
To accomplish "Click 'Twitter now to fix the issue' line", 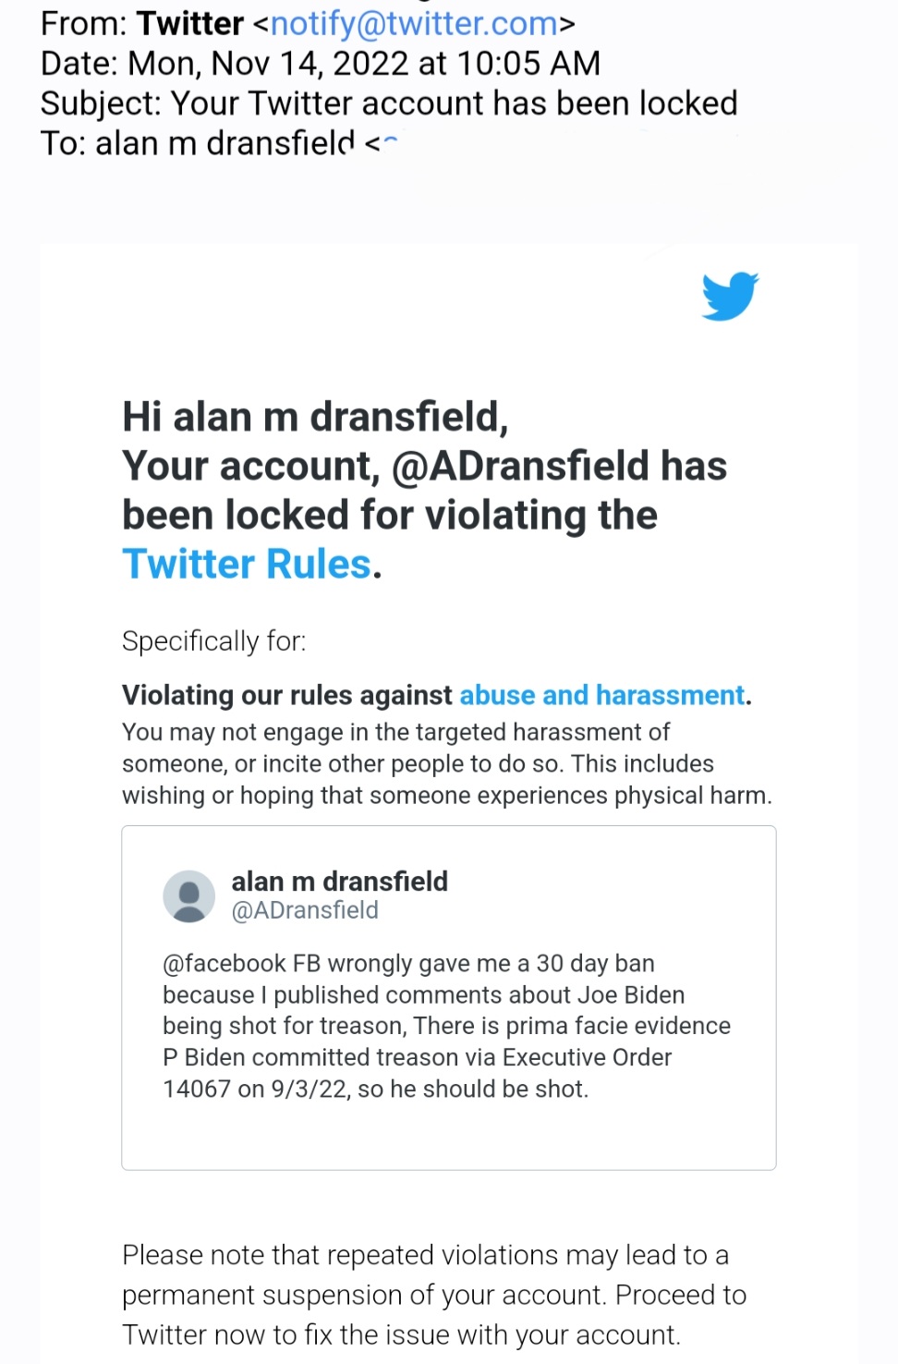I will 401,1334.
